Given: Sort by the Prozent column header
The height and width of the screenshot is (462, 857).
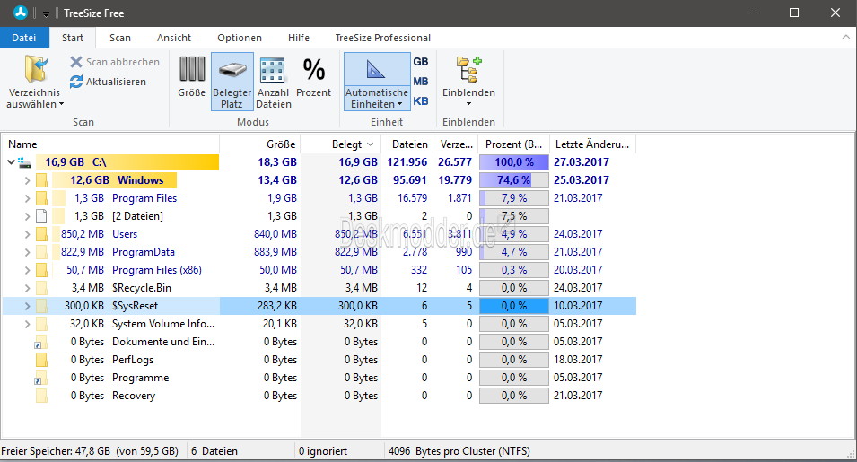Looking at the screenshot, I should point(514,144).
